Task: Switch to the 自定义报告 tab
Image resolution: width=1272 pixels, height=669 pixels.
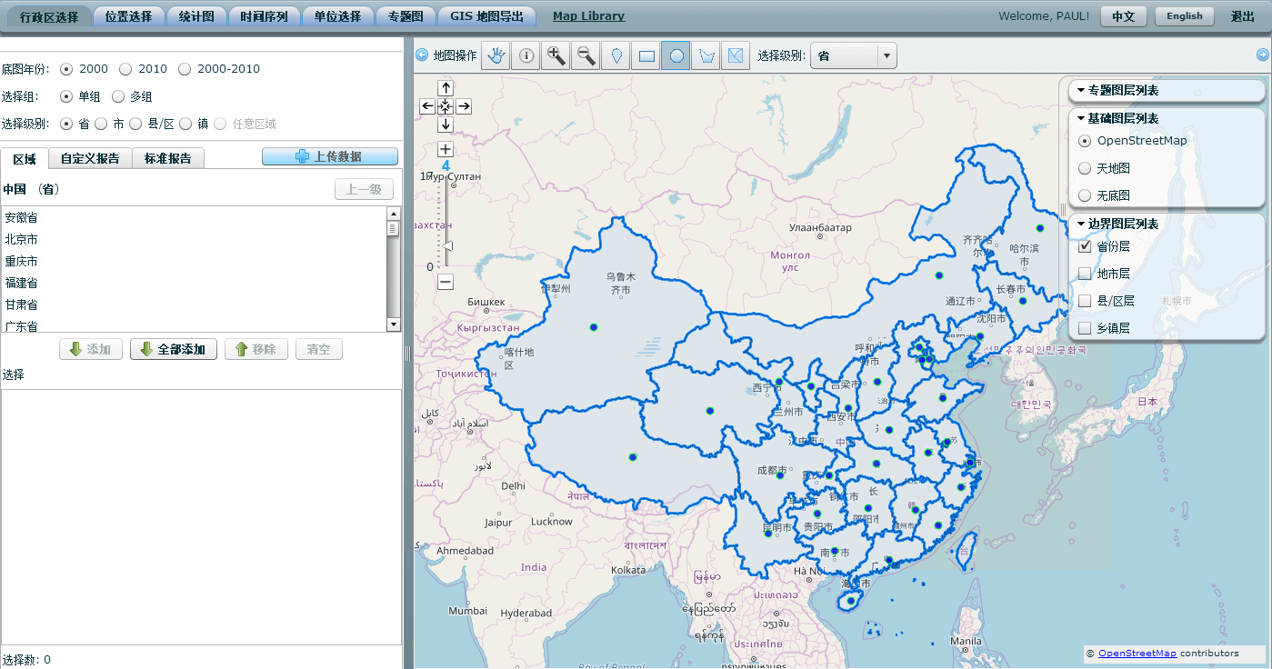Action: point(90,158)
